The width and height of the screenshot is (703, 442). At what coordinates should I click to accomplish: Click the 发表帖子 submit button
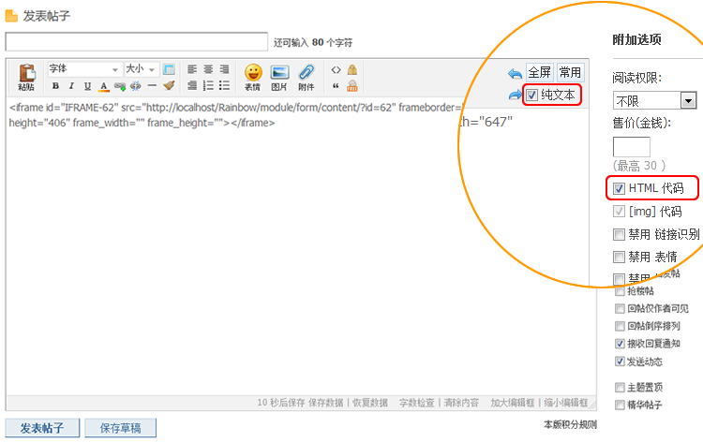[x=42, y=428]
